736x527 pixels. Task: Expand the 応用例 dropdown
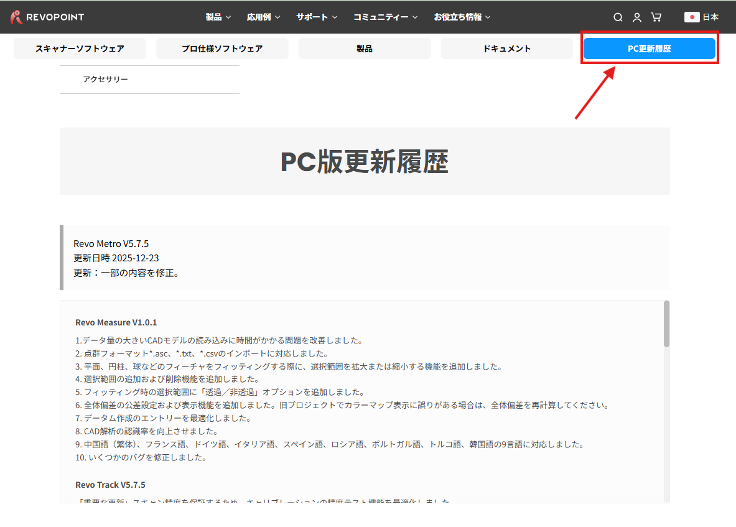point(263,17)
